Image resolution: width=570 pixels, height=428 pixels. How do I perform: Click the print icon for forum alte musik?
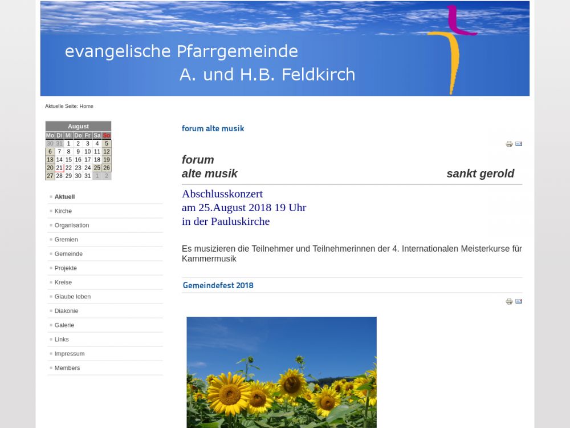tap(509, 144)
